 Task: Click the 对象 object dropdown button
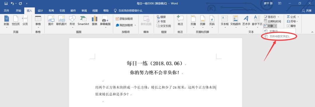[270, 26]
